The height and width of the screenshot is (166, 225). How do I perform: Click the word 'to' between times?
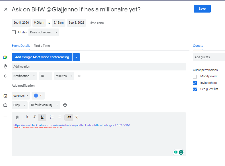49,23
